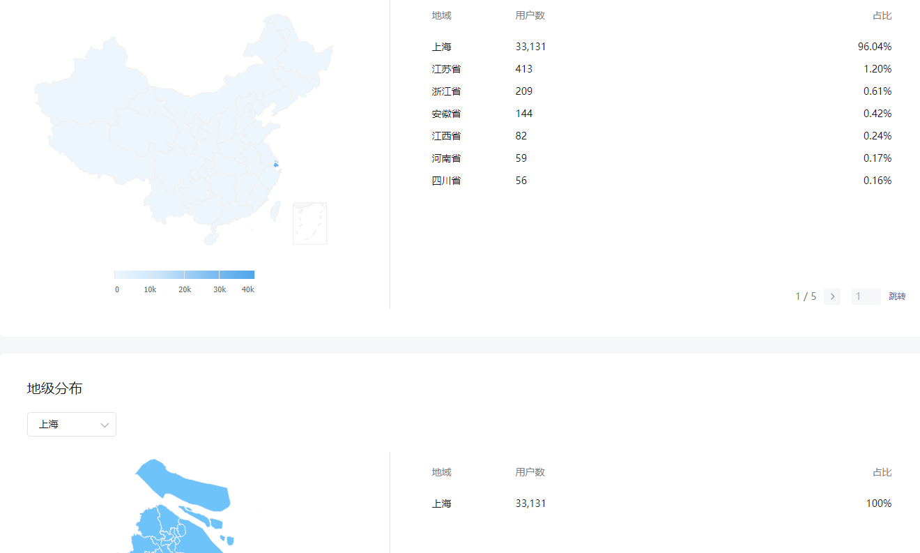The height and width of the screenshot is (553, 920).
Task: Click the 0.42% share value
Action: [877, 114]
